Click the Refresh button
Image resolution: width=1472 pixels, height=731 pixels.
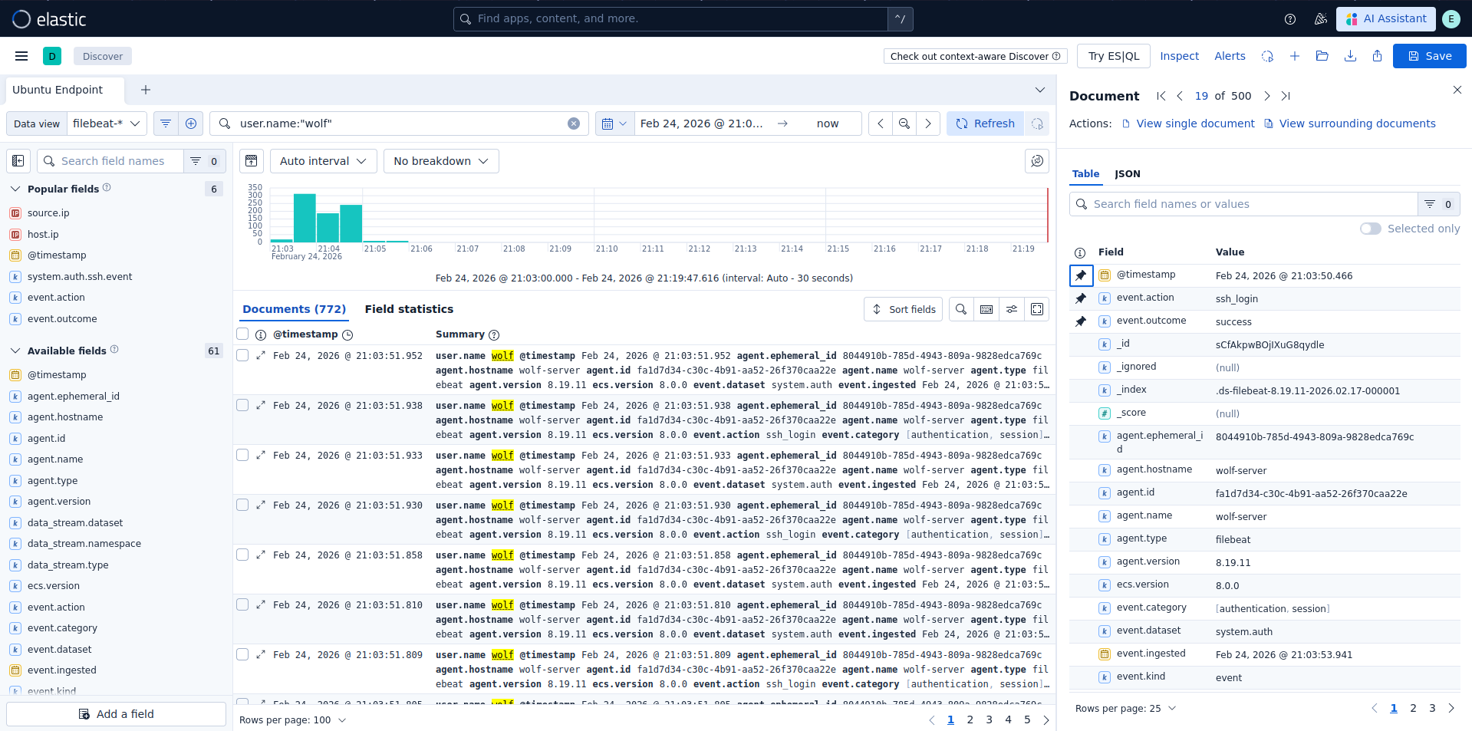(x=985, y=123)
